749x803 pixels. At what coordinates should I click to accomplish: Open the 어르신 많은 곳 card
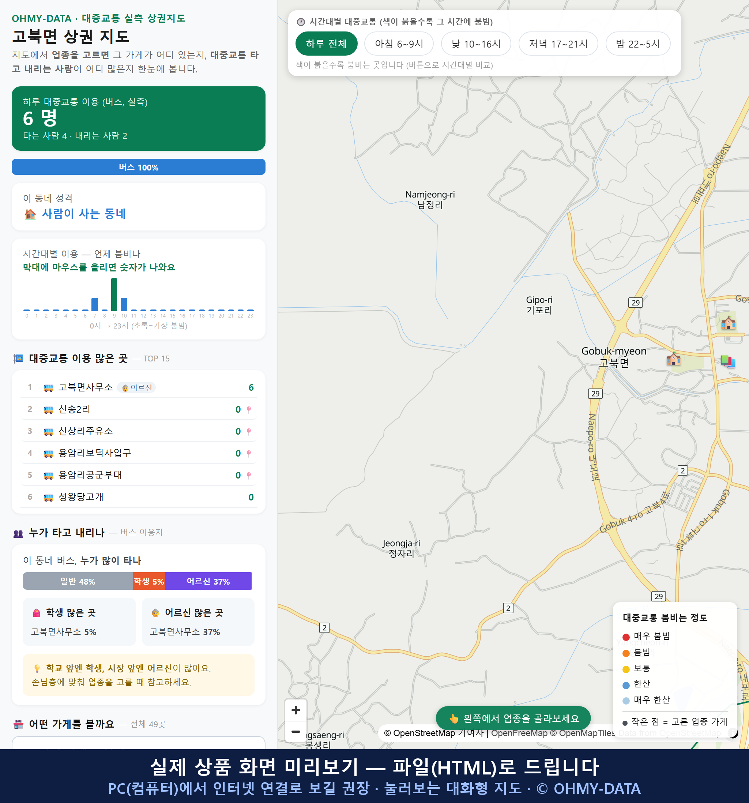tap(198, 622)
